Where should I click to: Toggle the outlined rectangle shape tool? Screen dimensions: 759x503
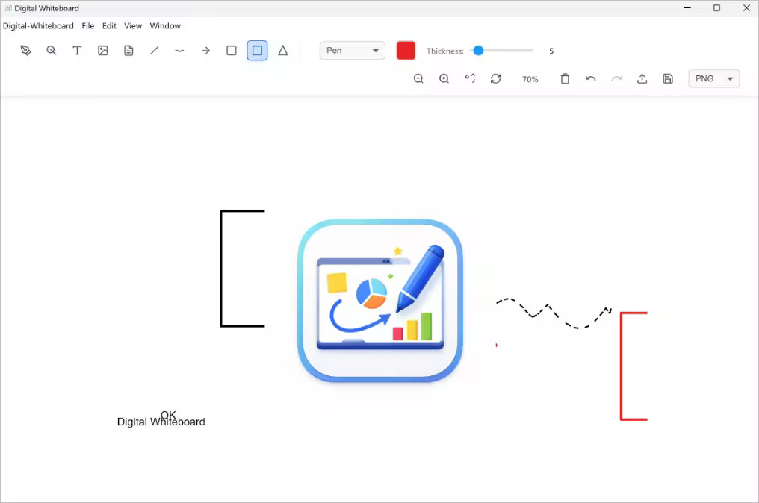tap(232, 50)
